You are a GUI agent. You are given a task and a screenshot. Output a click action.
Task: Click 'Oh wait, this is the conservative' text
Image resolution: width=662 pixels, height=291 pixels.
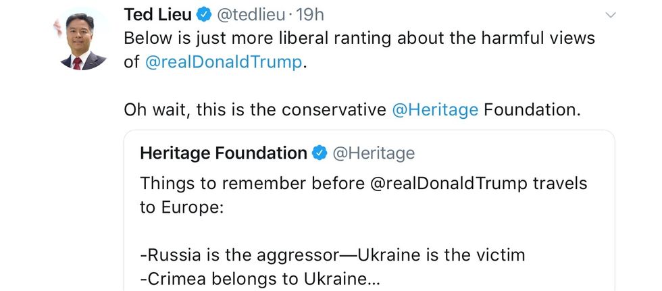pos(255,109)
